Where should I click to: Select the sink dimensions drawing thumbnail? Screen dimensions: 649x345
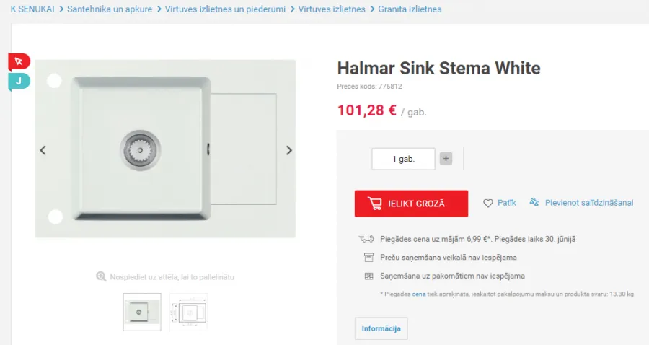188,312
